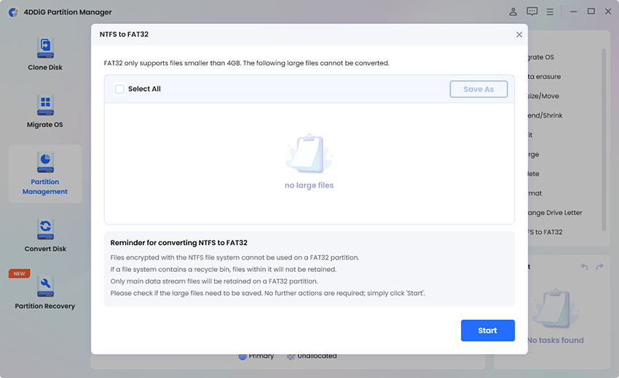
Task: Choose the Data erasure option behind the dialog
Action: [544, 76]
